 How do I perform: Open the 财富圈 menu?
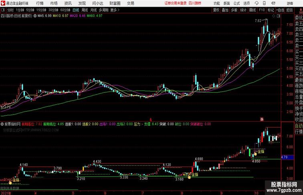pyautogui.click(x=115, y=3)
